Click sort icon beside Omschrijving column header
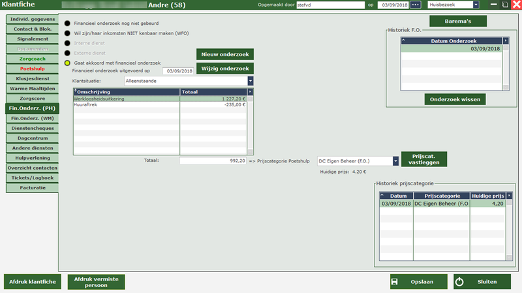This screenshot has height=293, width=522. [x=76, y=91]
